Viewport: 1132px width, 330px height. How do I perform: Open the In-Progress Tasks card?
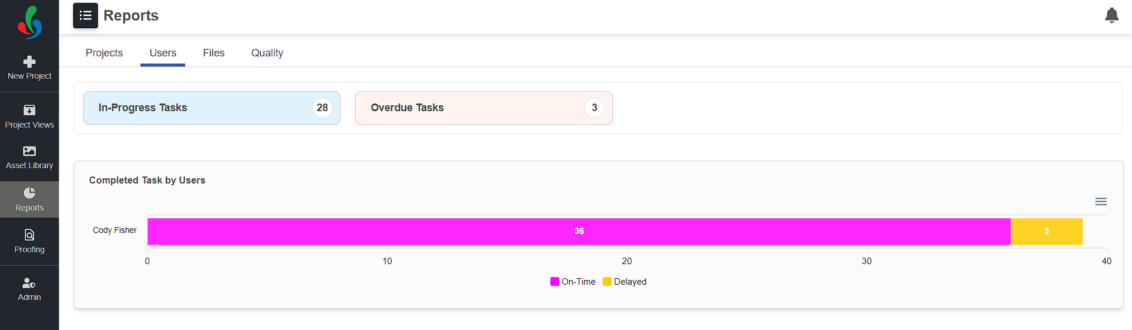[212, 108]
